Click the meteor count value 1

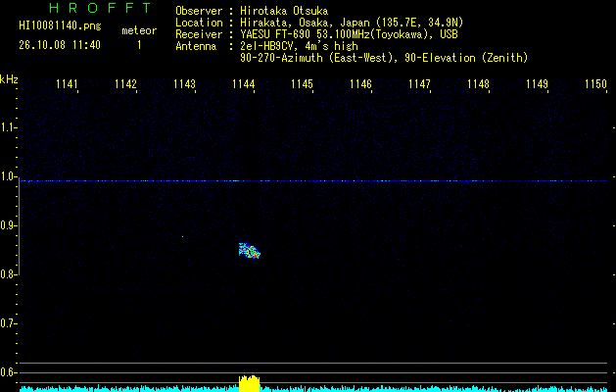139,45
